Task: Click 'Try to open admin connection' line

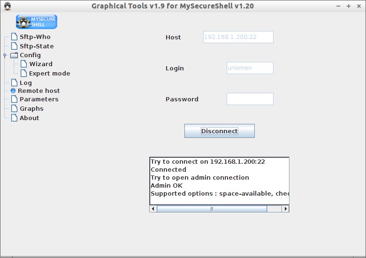Action: [x=200, y=178]
